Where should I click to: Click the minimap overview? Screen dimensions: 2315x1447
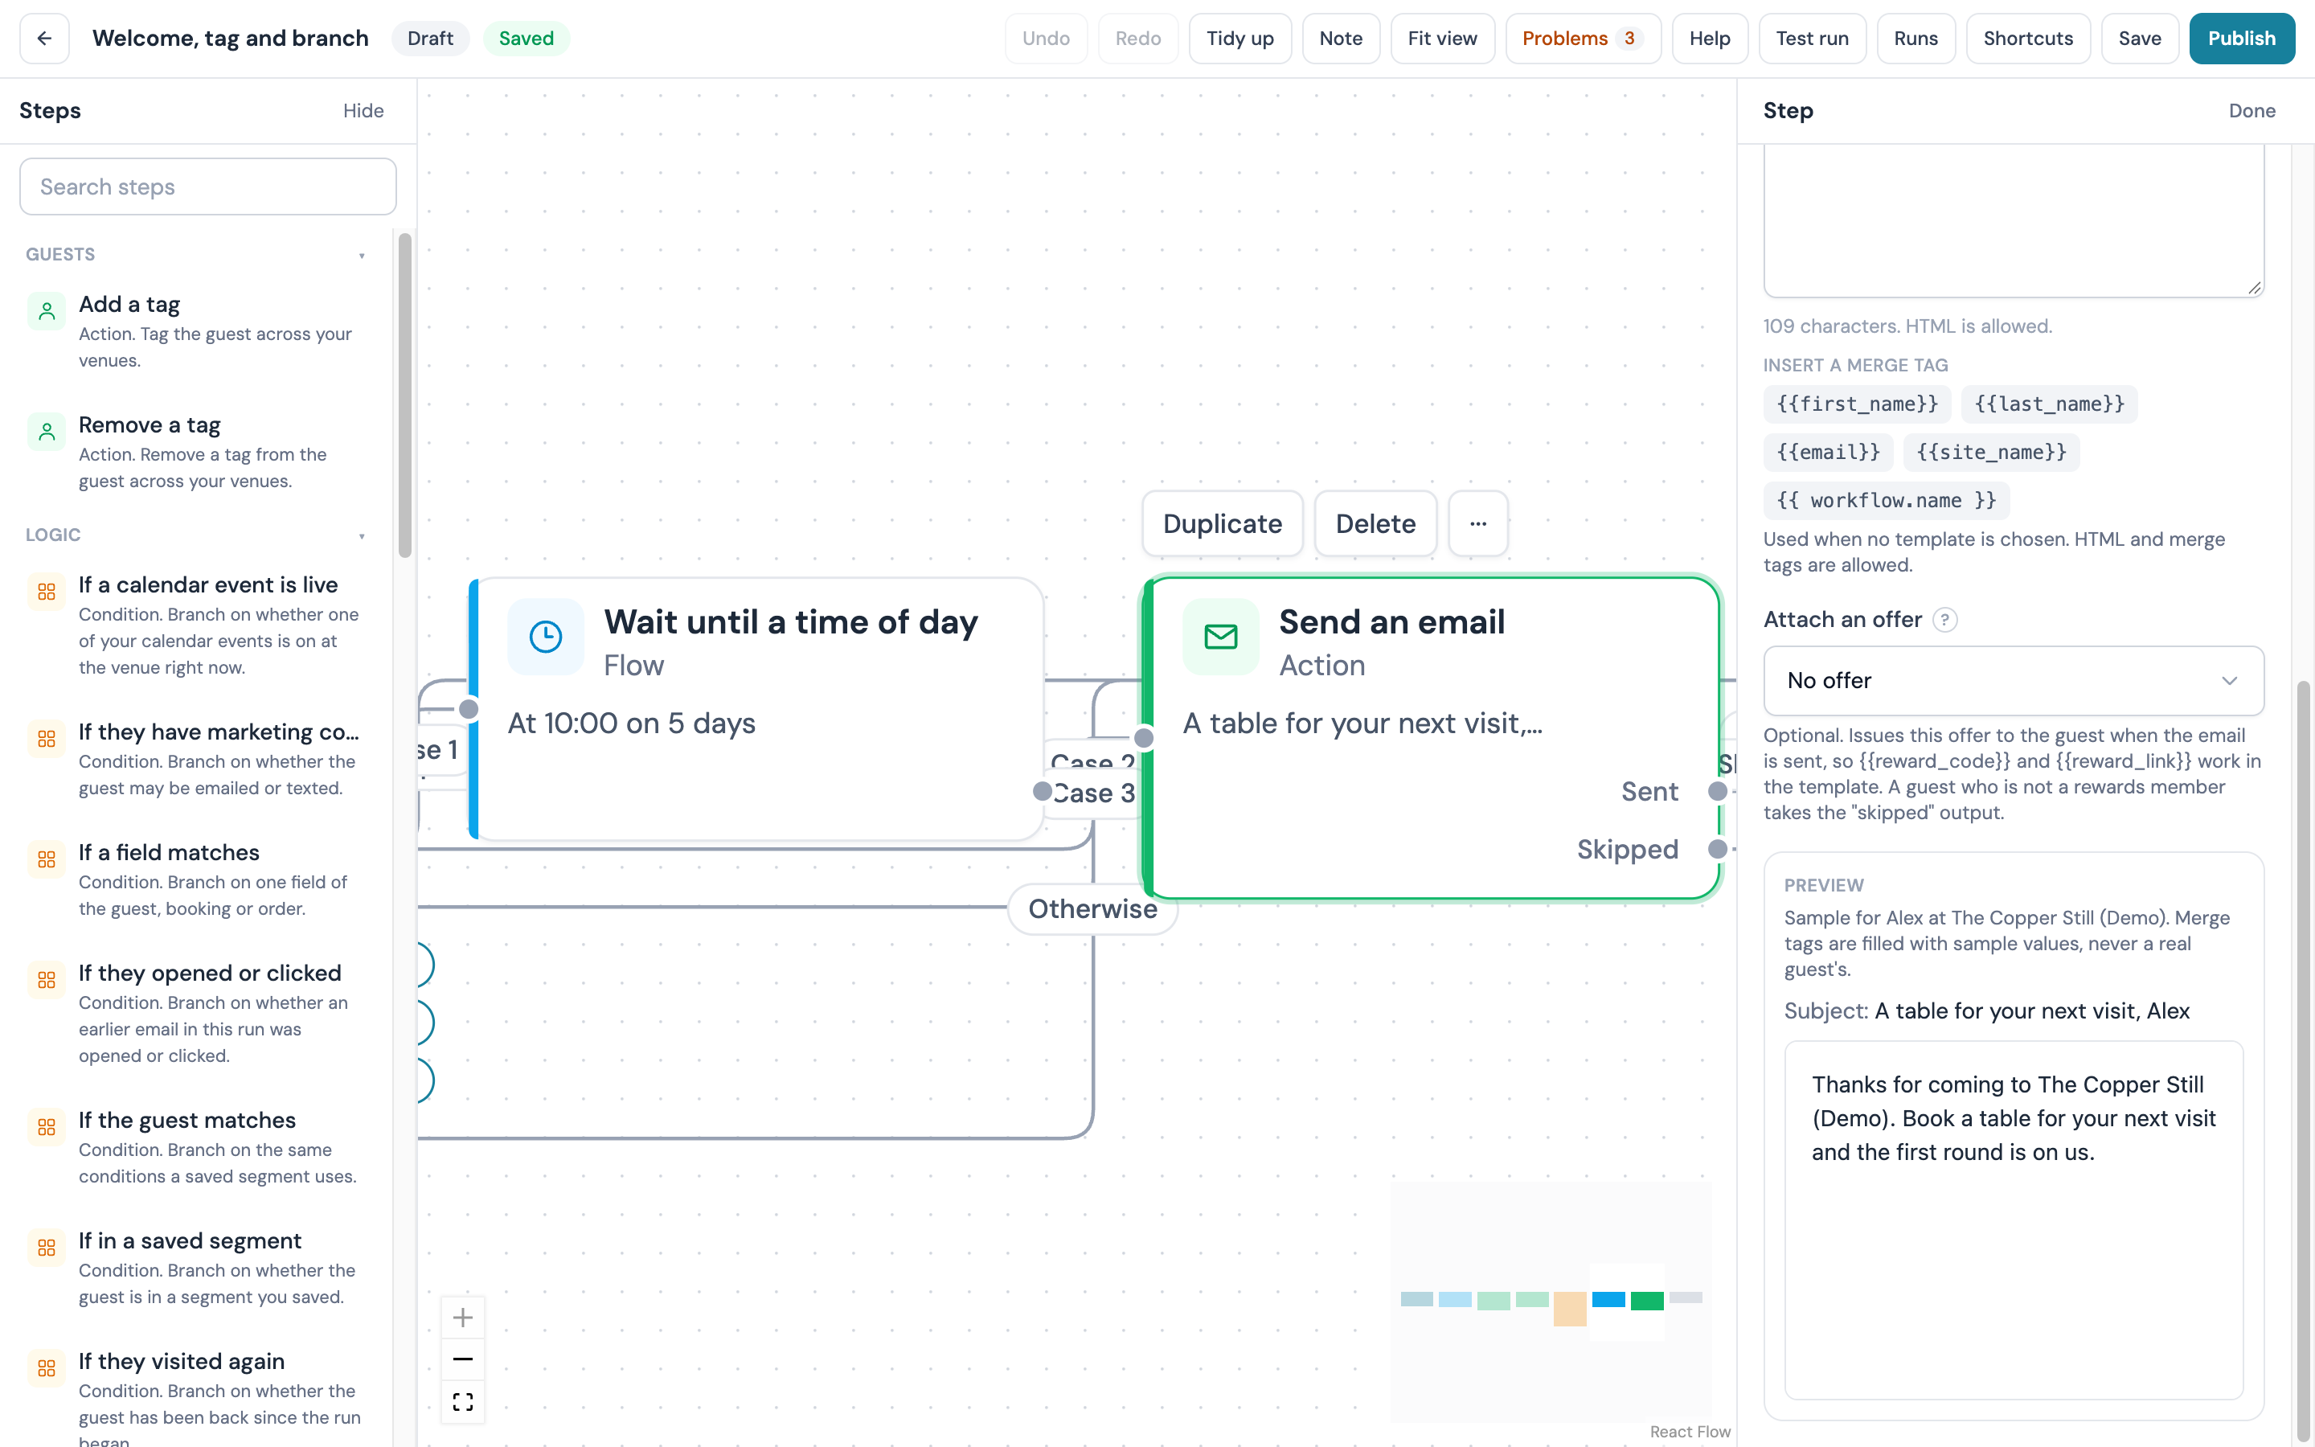tap(1551, 1301)
